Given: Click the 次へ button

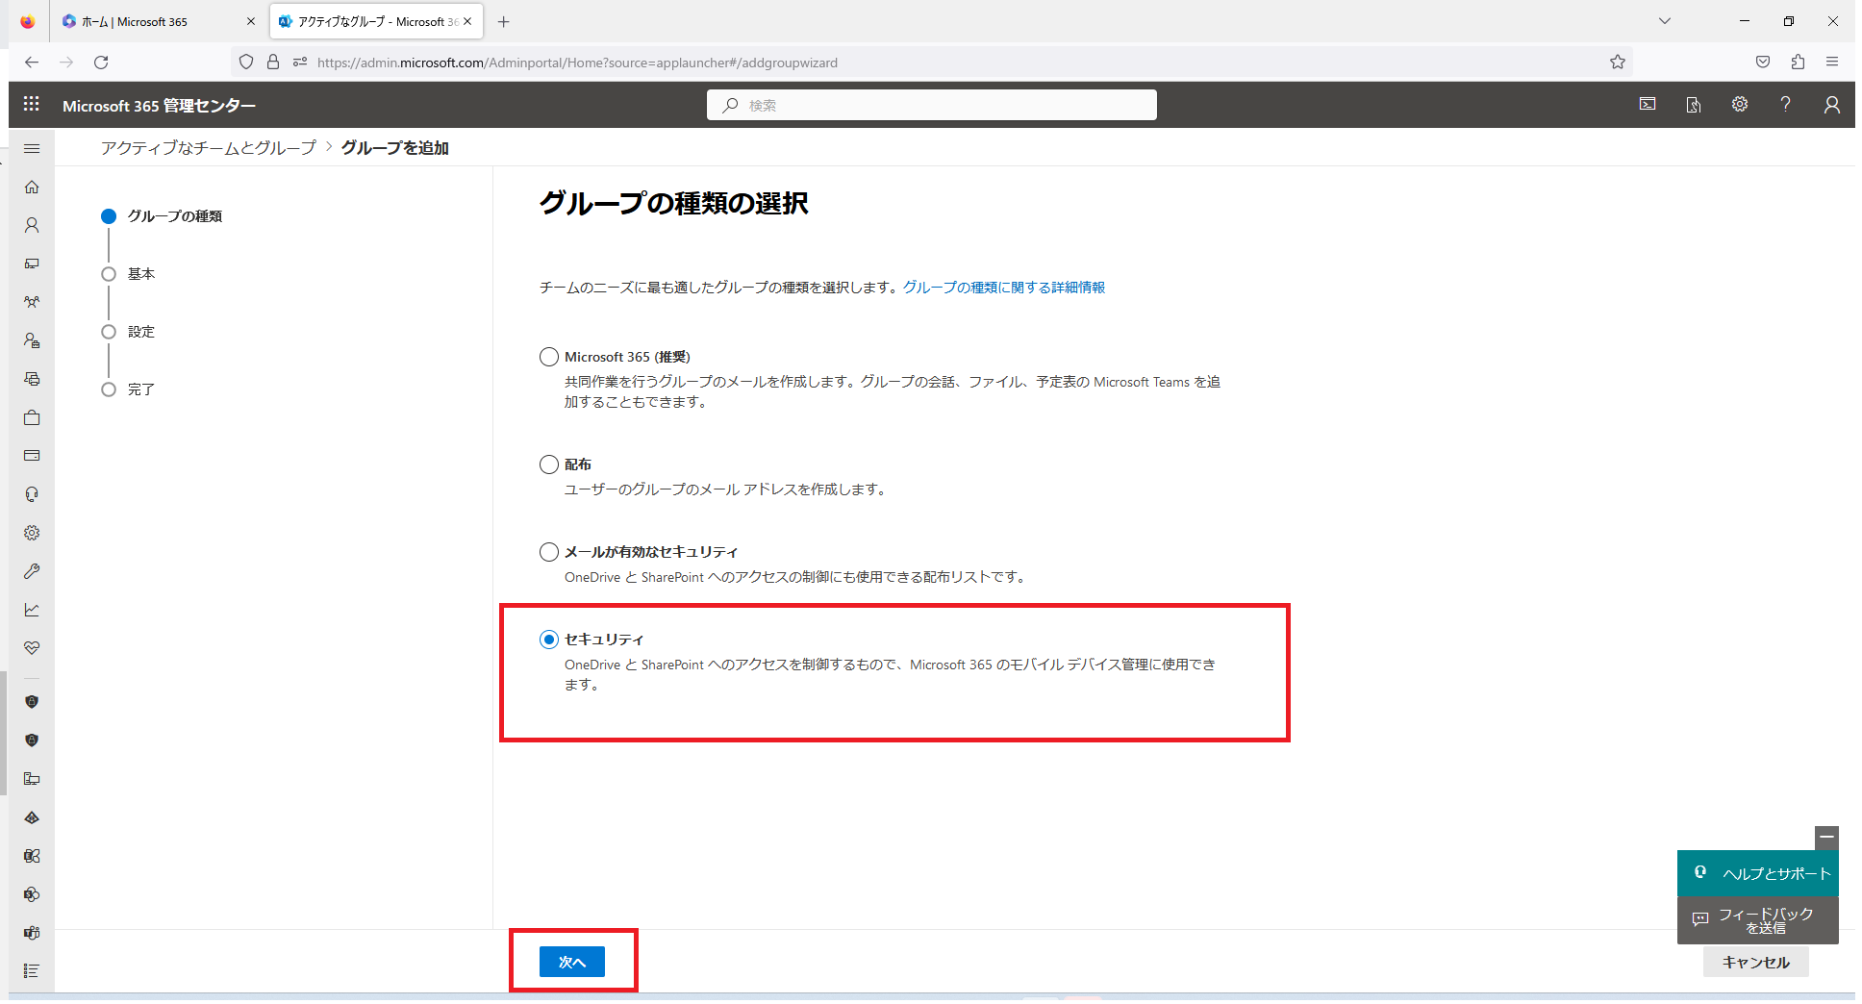Looking at the screenshot, I should [x=572, y=962].
